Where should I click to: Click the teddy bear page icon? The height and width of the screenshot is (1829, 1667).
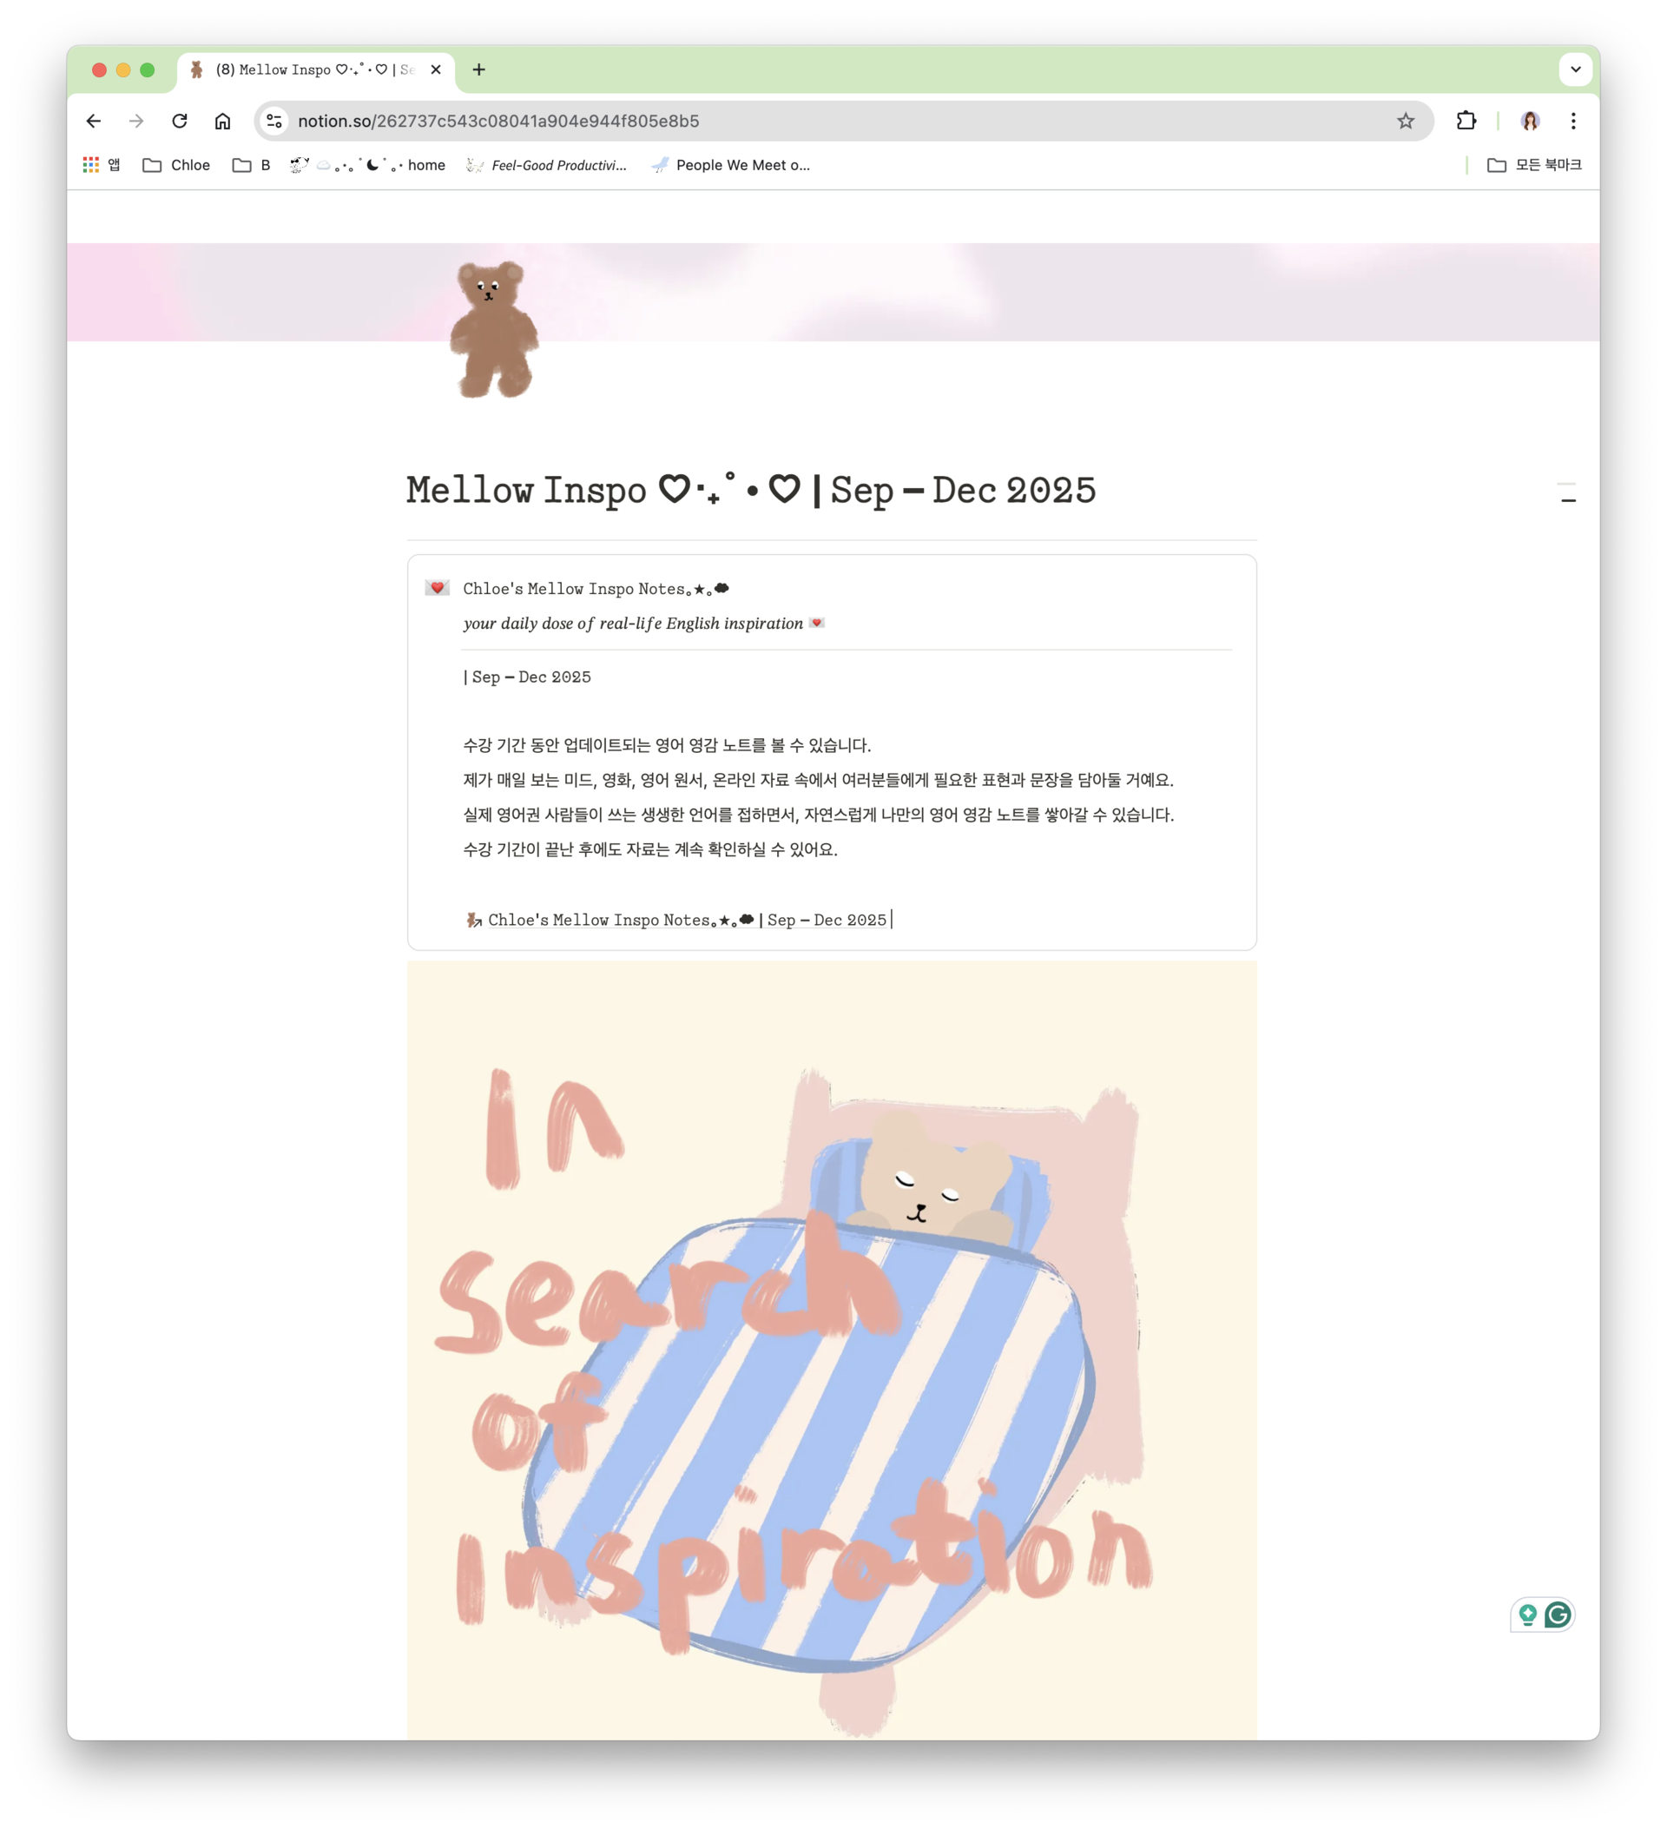[493, 329]
